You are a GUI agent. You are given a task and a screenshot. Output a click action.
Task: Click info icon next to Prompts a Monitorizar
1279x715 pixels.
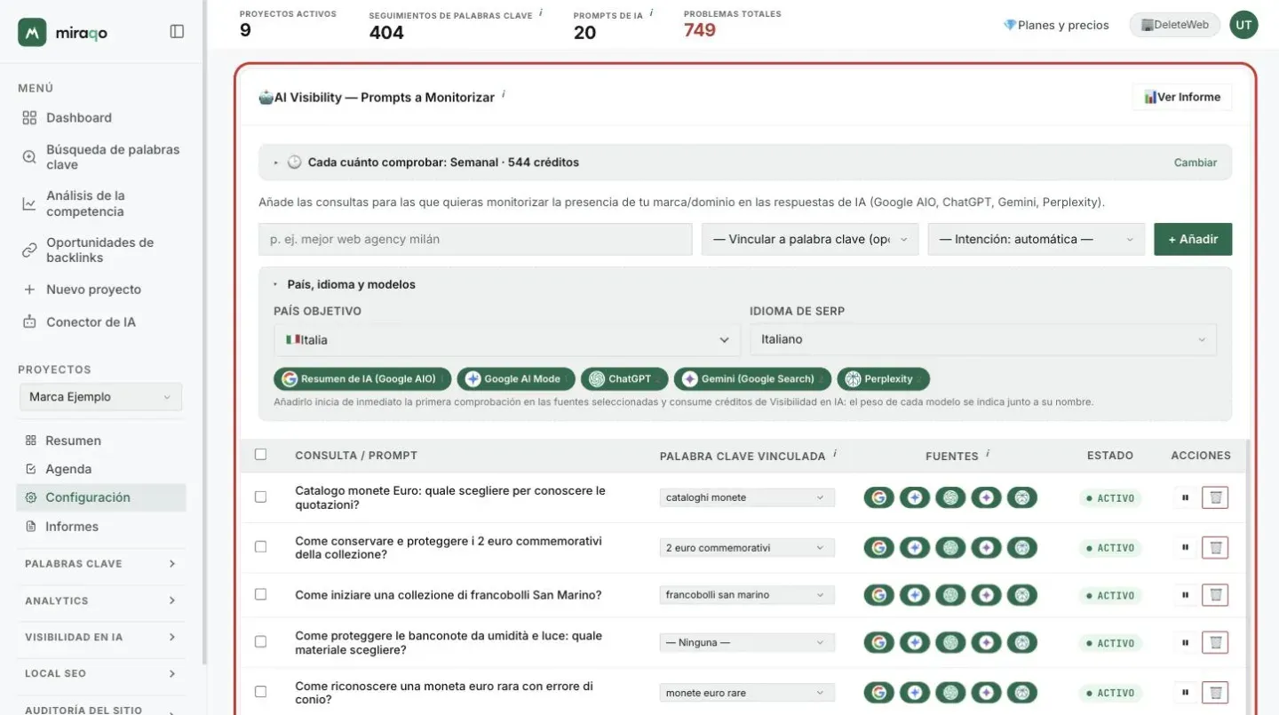504,94
